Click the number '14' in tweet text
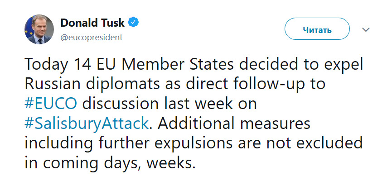Image resolution: width=392 pixels, height=176 pixels. (84, 64)
